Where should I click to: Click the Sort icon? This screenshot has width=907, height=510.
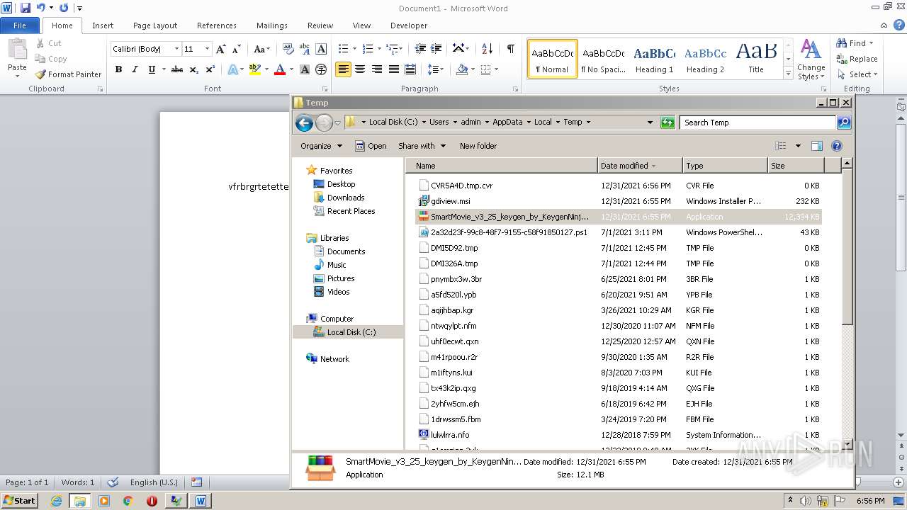click(x=487, y=49)
